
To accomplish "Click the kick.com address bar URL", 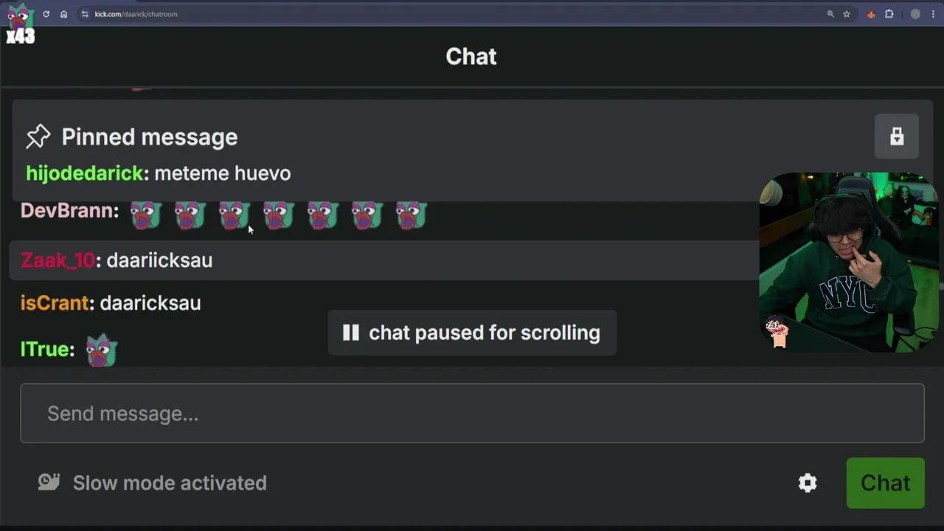I will (x=136, y=14).
